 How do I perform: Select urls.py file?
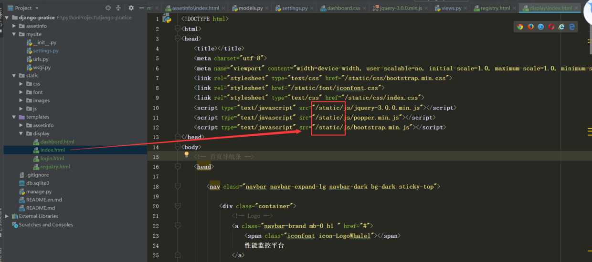click(41, 60)
